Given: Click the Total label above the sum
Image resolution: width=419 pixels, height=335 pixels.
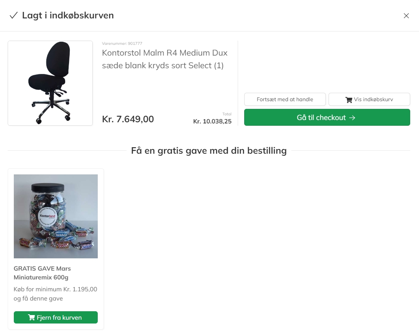Looking at the screenshot, I should (x=227, y=114).
